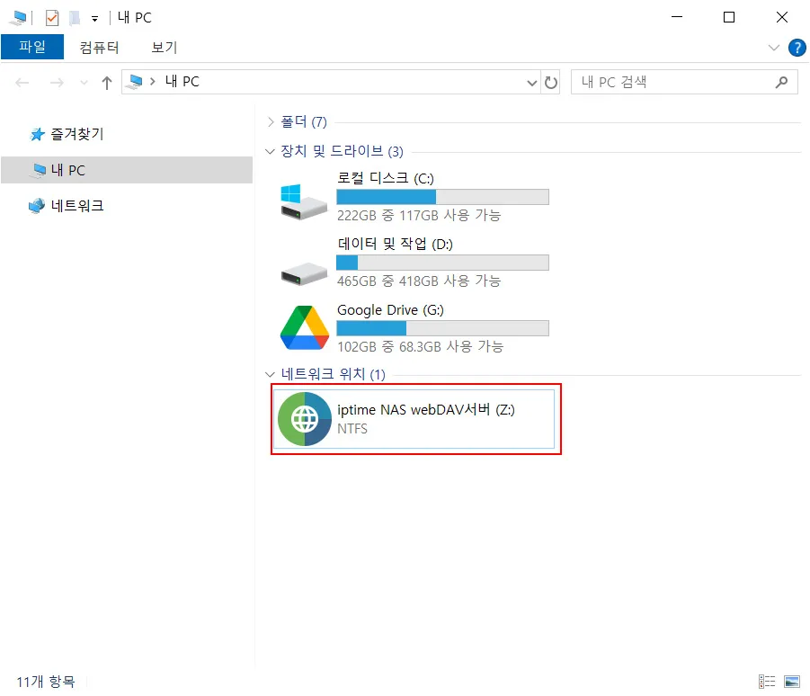Screen dimensions: 810x696
Task: Minimize the 내 PC window
Action: [x=677, y=18]
